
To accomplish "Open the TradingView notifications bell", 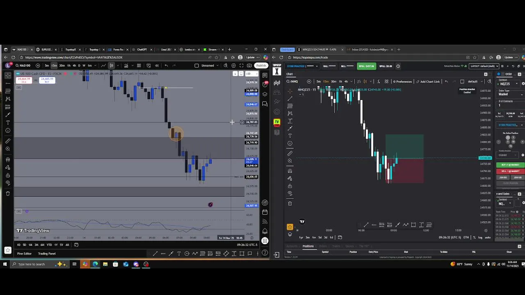I will [265, 231].
